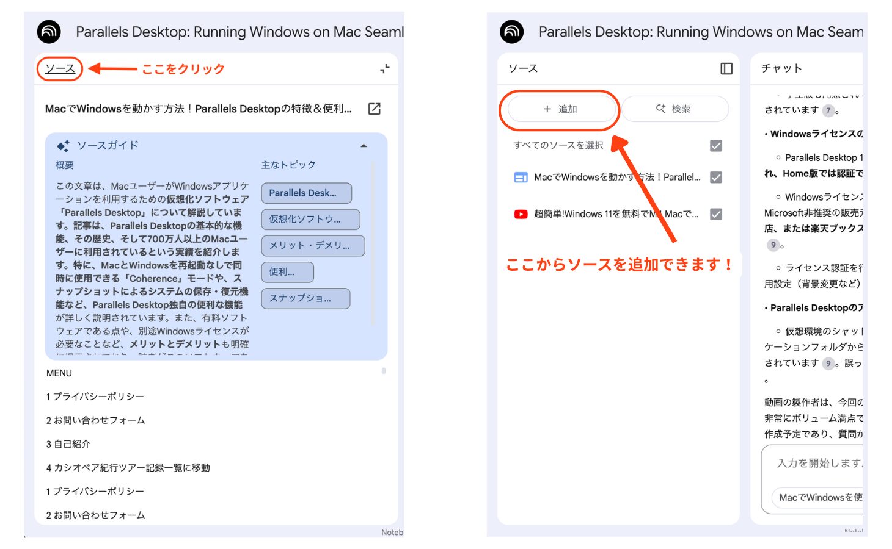The height and width of the screenshot is (549, 892).
Task: Select the Parallels Desk... topic chip
Action: [307, 193]
